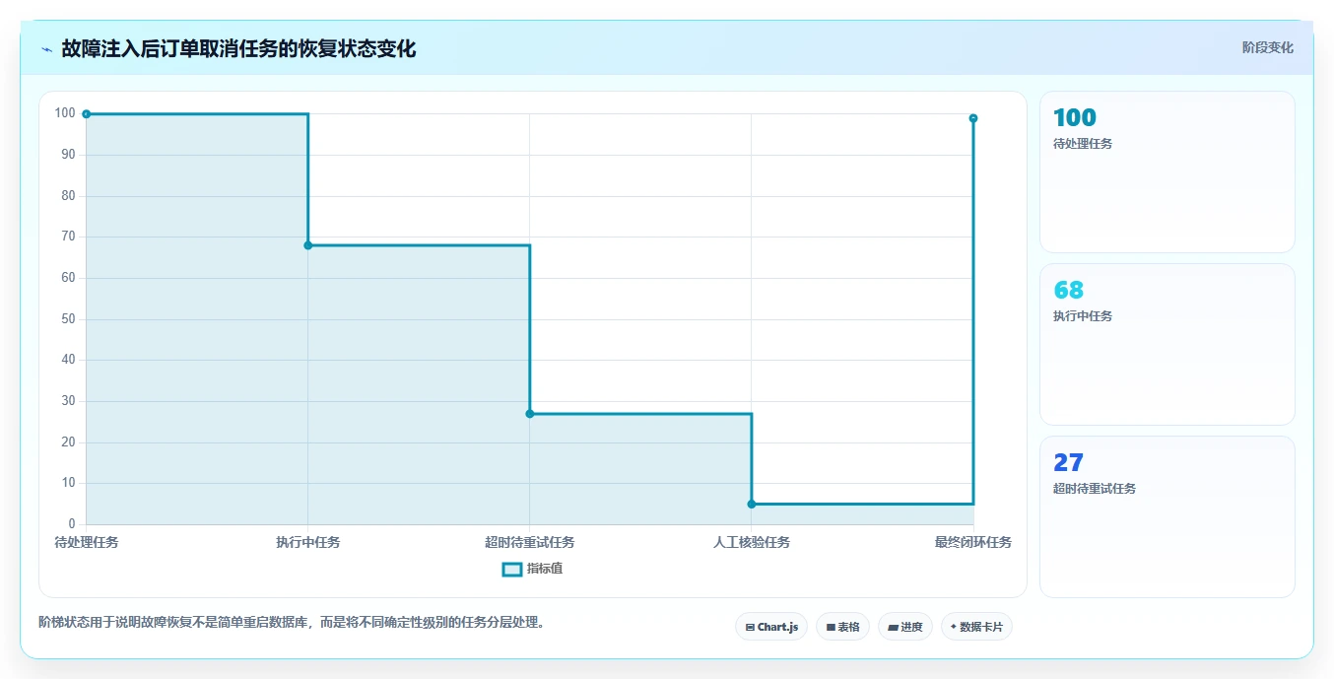The image size is (1334, 679).
Task: Click the lightning icon beside the title
Action: [x=46, y=49]
